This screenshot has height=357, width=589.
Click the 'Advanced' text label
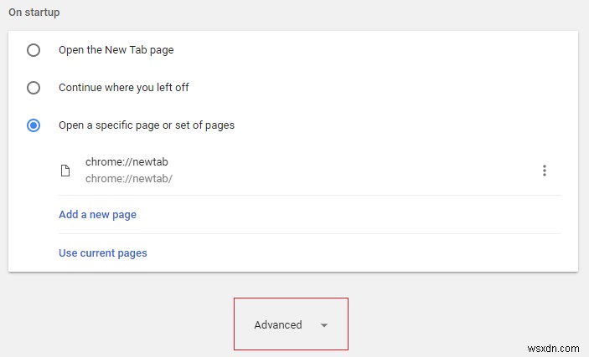tap(278, 325)
